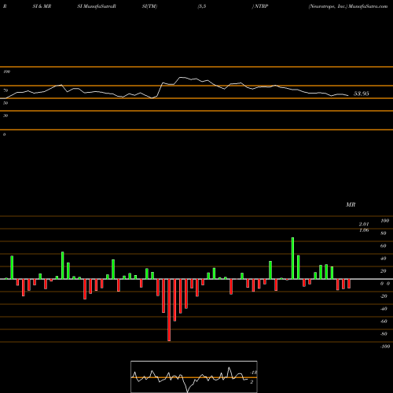Click the 50 level label on RSI axis
This screenshot has width=393, height=393.
(6, 103)
